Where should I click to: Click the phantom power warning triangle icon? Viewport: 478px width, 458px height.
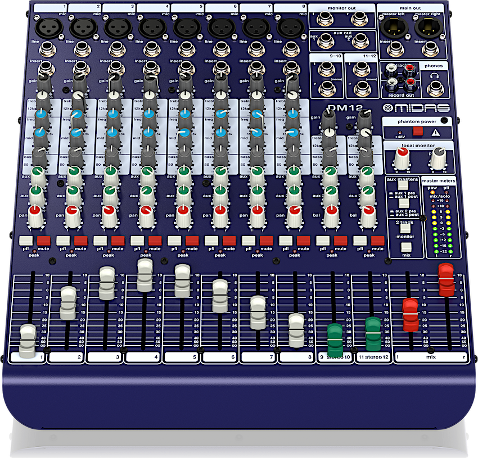[x=436, y=133]
